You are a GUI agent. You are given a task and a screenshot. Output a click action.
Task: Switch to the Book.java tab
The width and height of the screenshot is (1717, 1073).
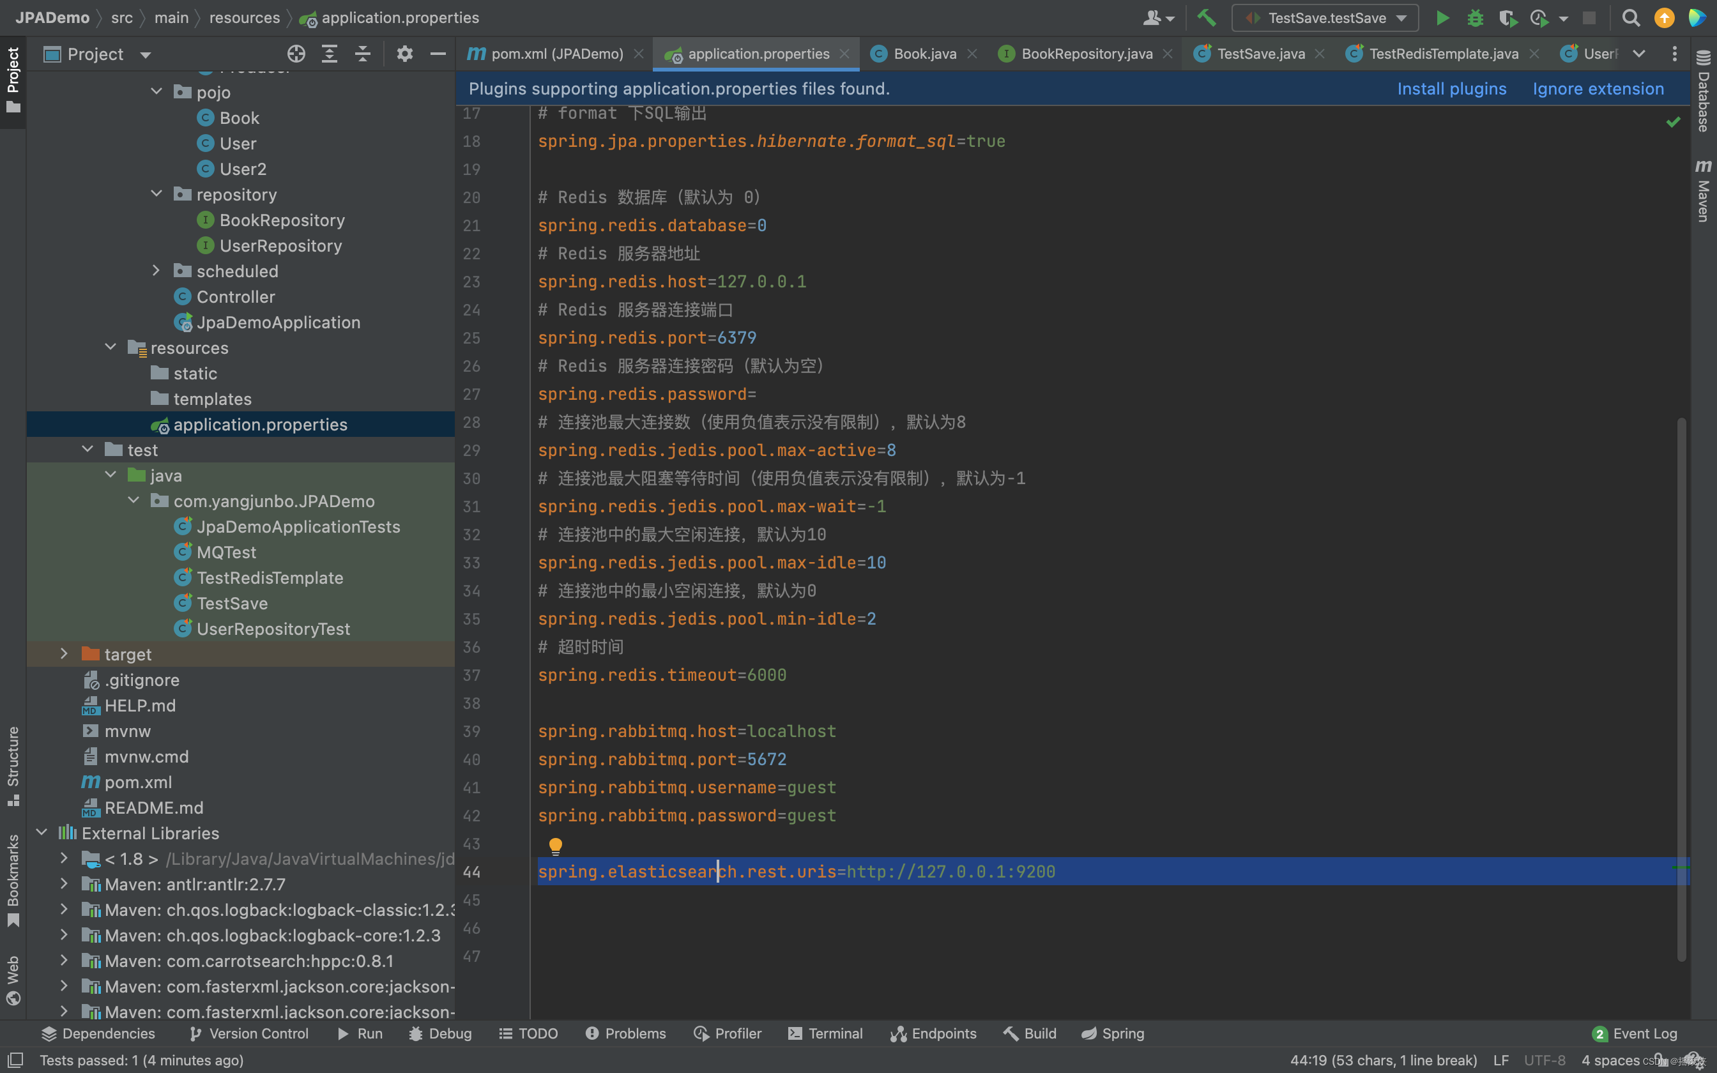[x=924, y=54]
